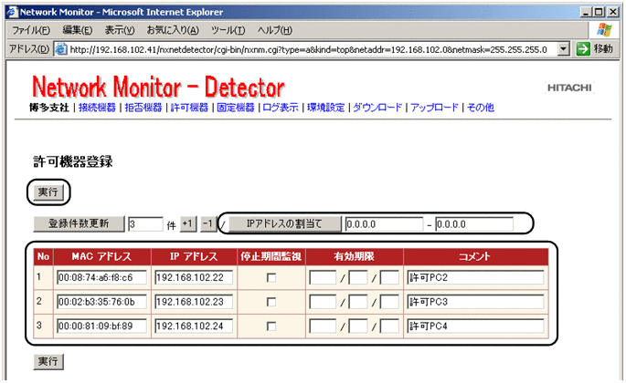This screenshot has width=626, height=383.
Task: Click the first 0.0.0.0 IP range field
Action: pyautogui.click(x=384, y=224)
